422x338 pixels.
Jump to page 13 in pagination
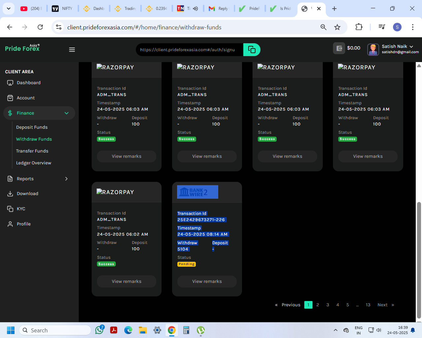(368, 305)
